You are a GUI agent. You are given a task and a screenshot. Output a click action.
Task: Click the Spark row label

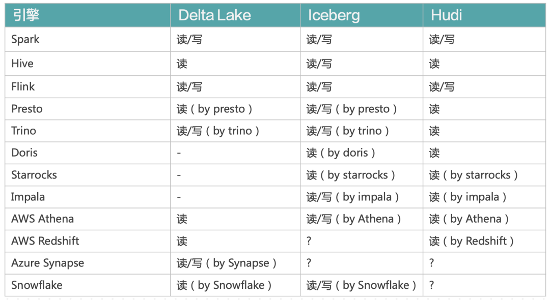25,39
